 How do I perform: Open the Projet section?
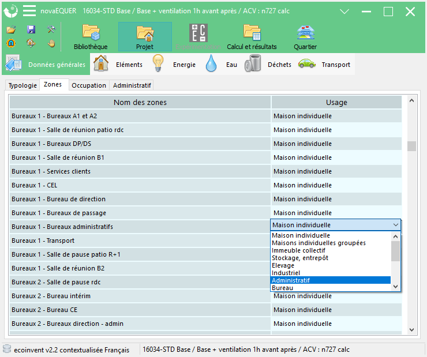[x=145, y=37]
